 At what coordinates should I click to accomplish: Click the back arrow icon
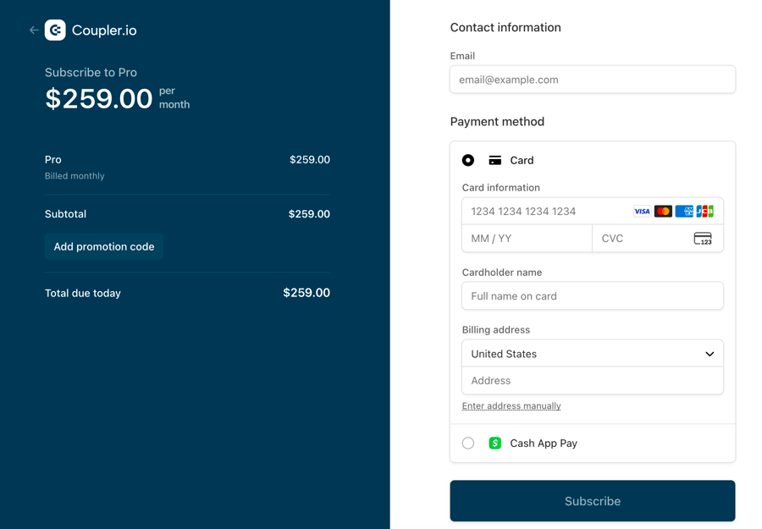tap(34, 30)
